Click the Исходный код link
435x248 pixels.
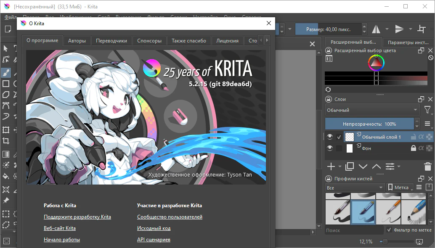(154, 228)
